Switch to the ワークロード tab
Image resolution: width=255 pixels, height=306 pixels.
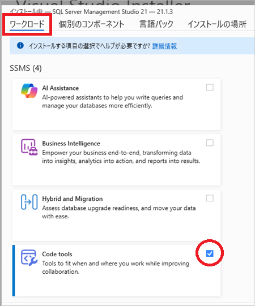(x=27, y=24)
